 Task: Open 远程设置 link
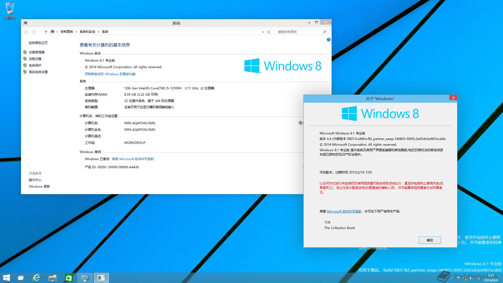[35, 59]
